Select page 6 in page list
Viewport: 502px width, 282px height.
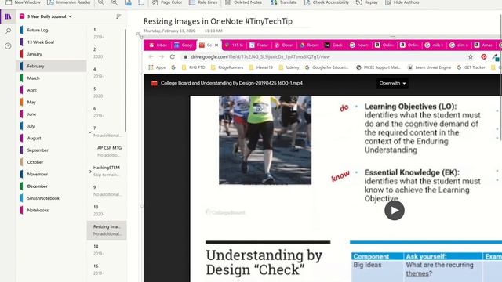107,112
